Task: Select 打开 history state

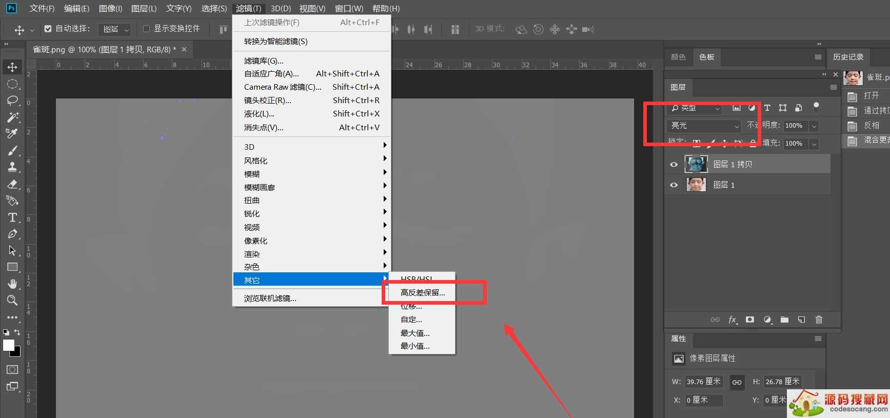Action: pyautogui.click(x=867, y=96)
